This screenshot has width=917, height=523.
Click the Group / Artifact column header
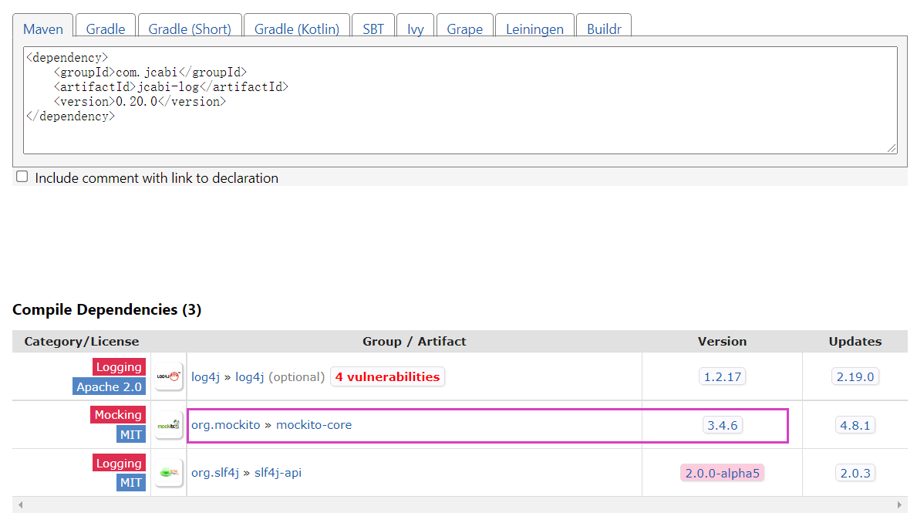tap(414, 341)
